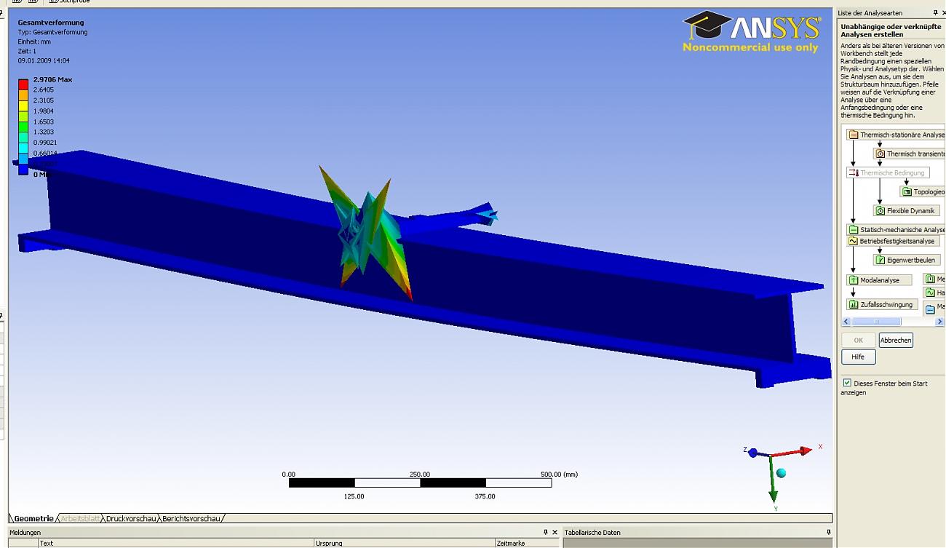This screenshot has height=548, width=946.
Task: Click the green legend color band
Action: pyautogui.click(x=23, y=127)
